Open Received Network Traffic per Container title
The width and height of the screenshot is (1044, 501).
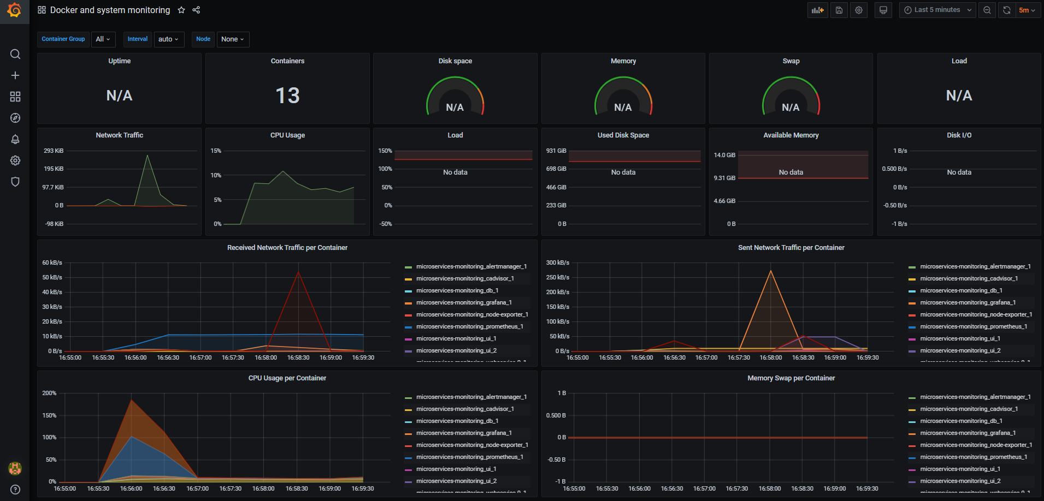point(287,248)
